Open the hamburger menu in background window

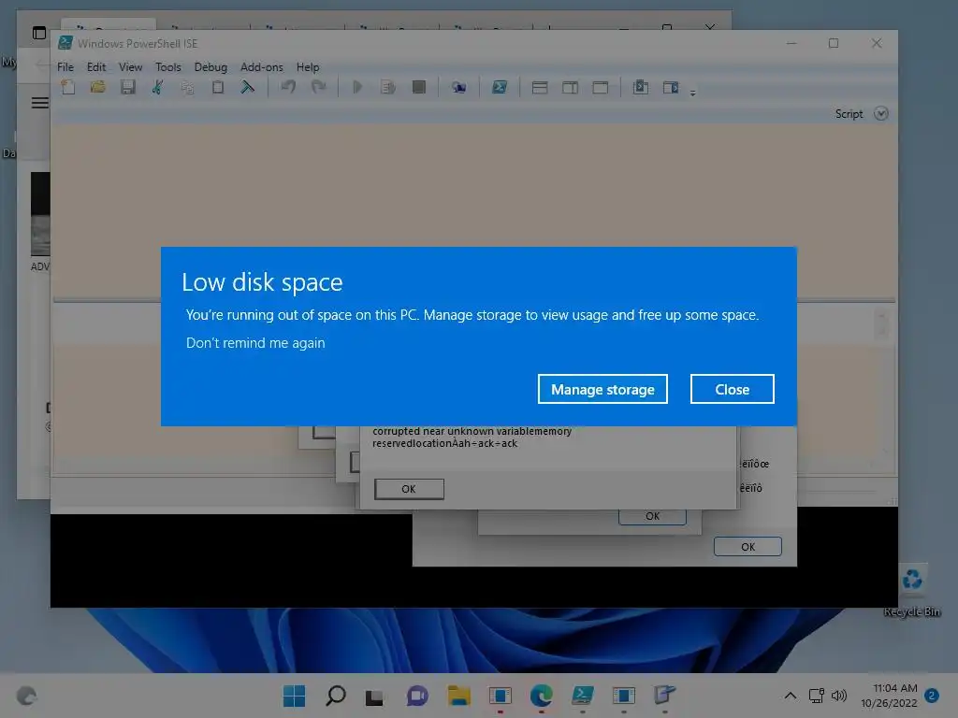(x=39, y=103)
